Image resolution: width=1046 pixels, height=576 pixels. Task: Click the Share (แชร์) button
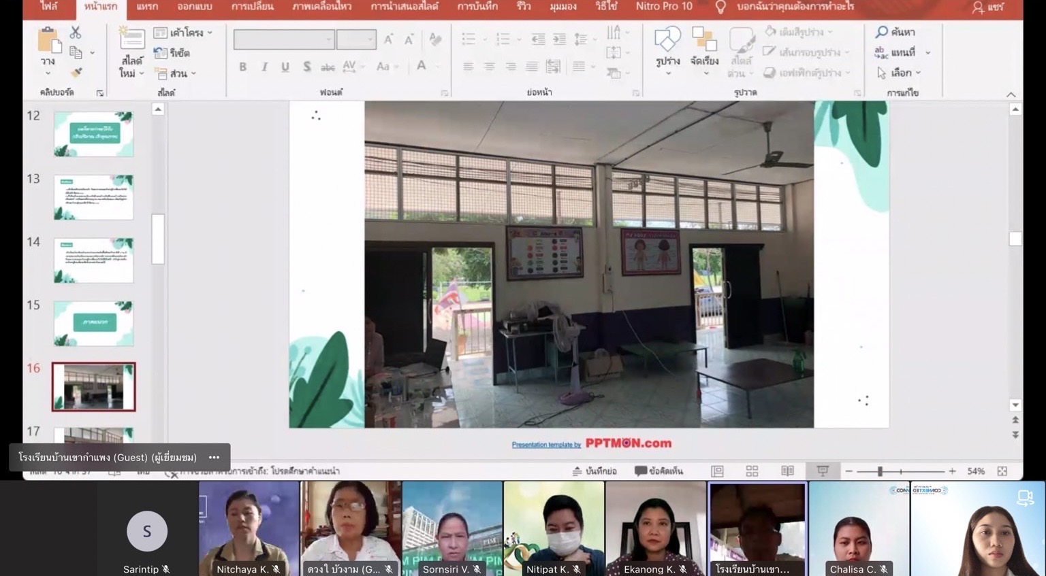[987, 7]
